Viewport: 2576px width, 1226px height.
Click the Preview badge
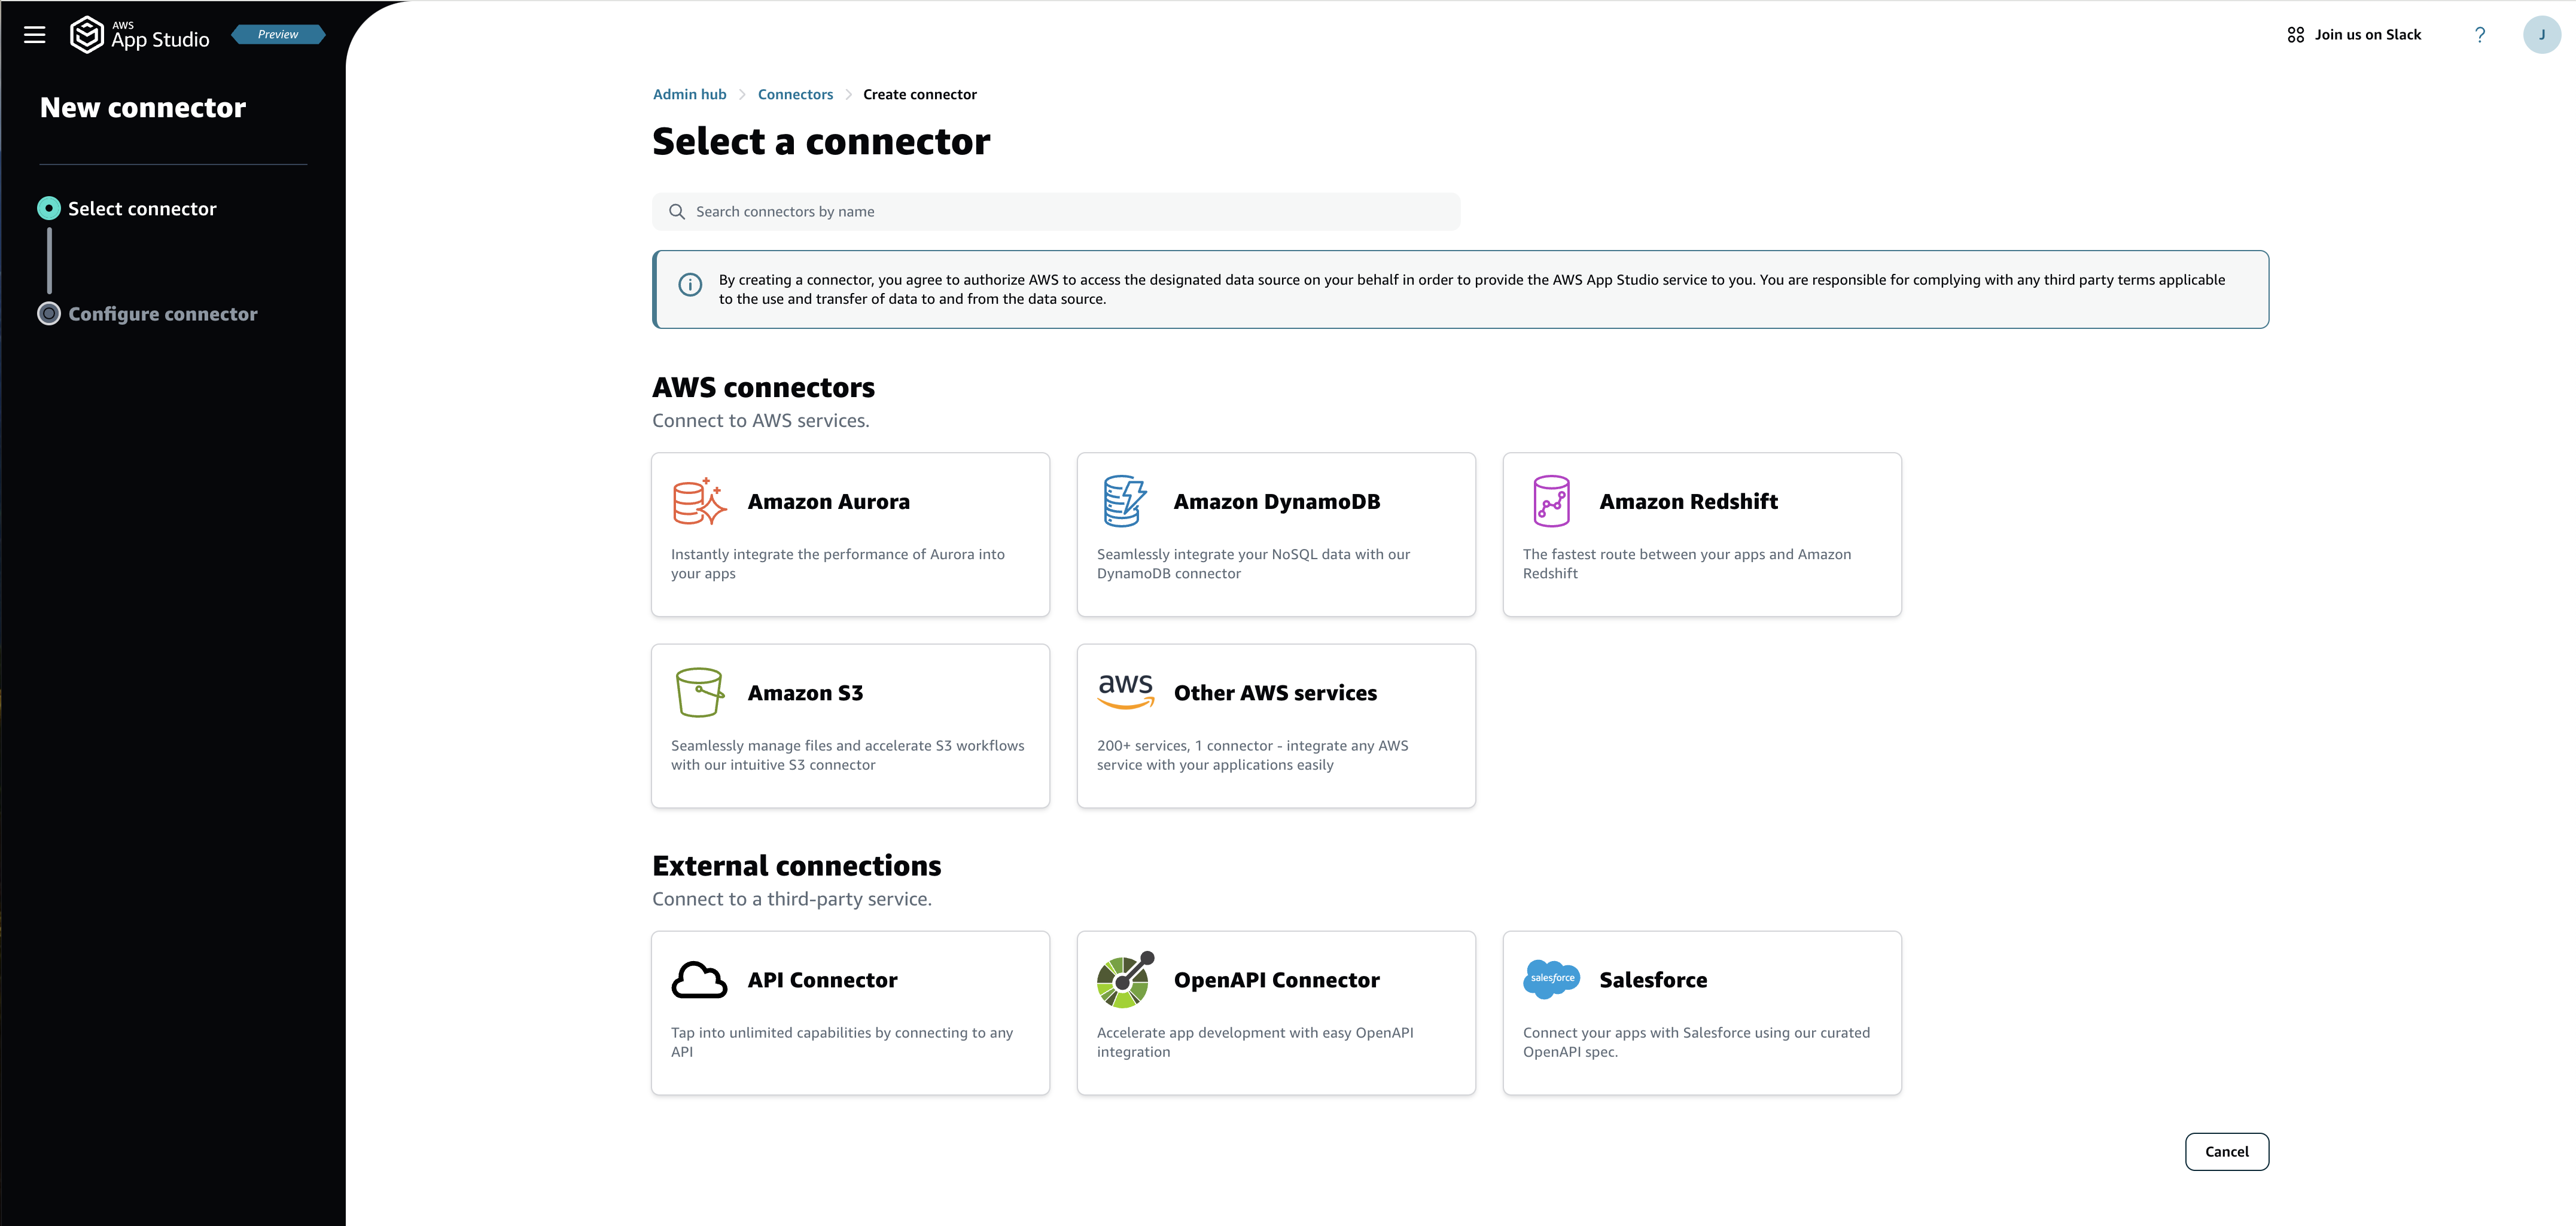tap(278, 34)
